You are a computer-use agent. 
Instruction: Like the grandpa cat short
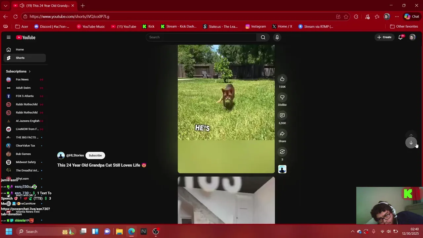(282, 79)
